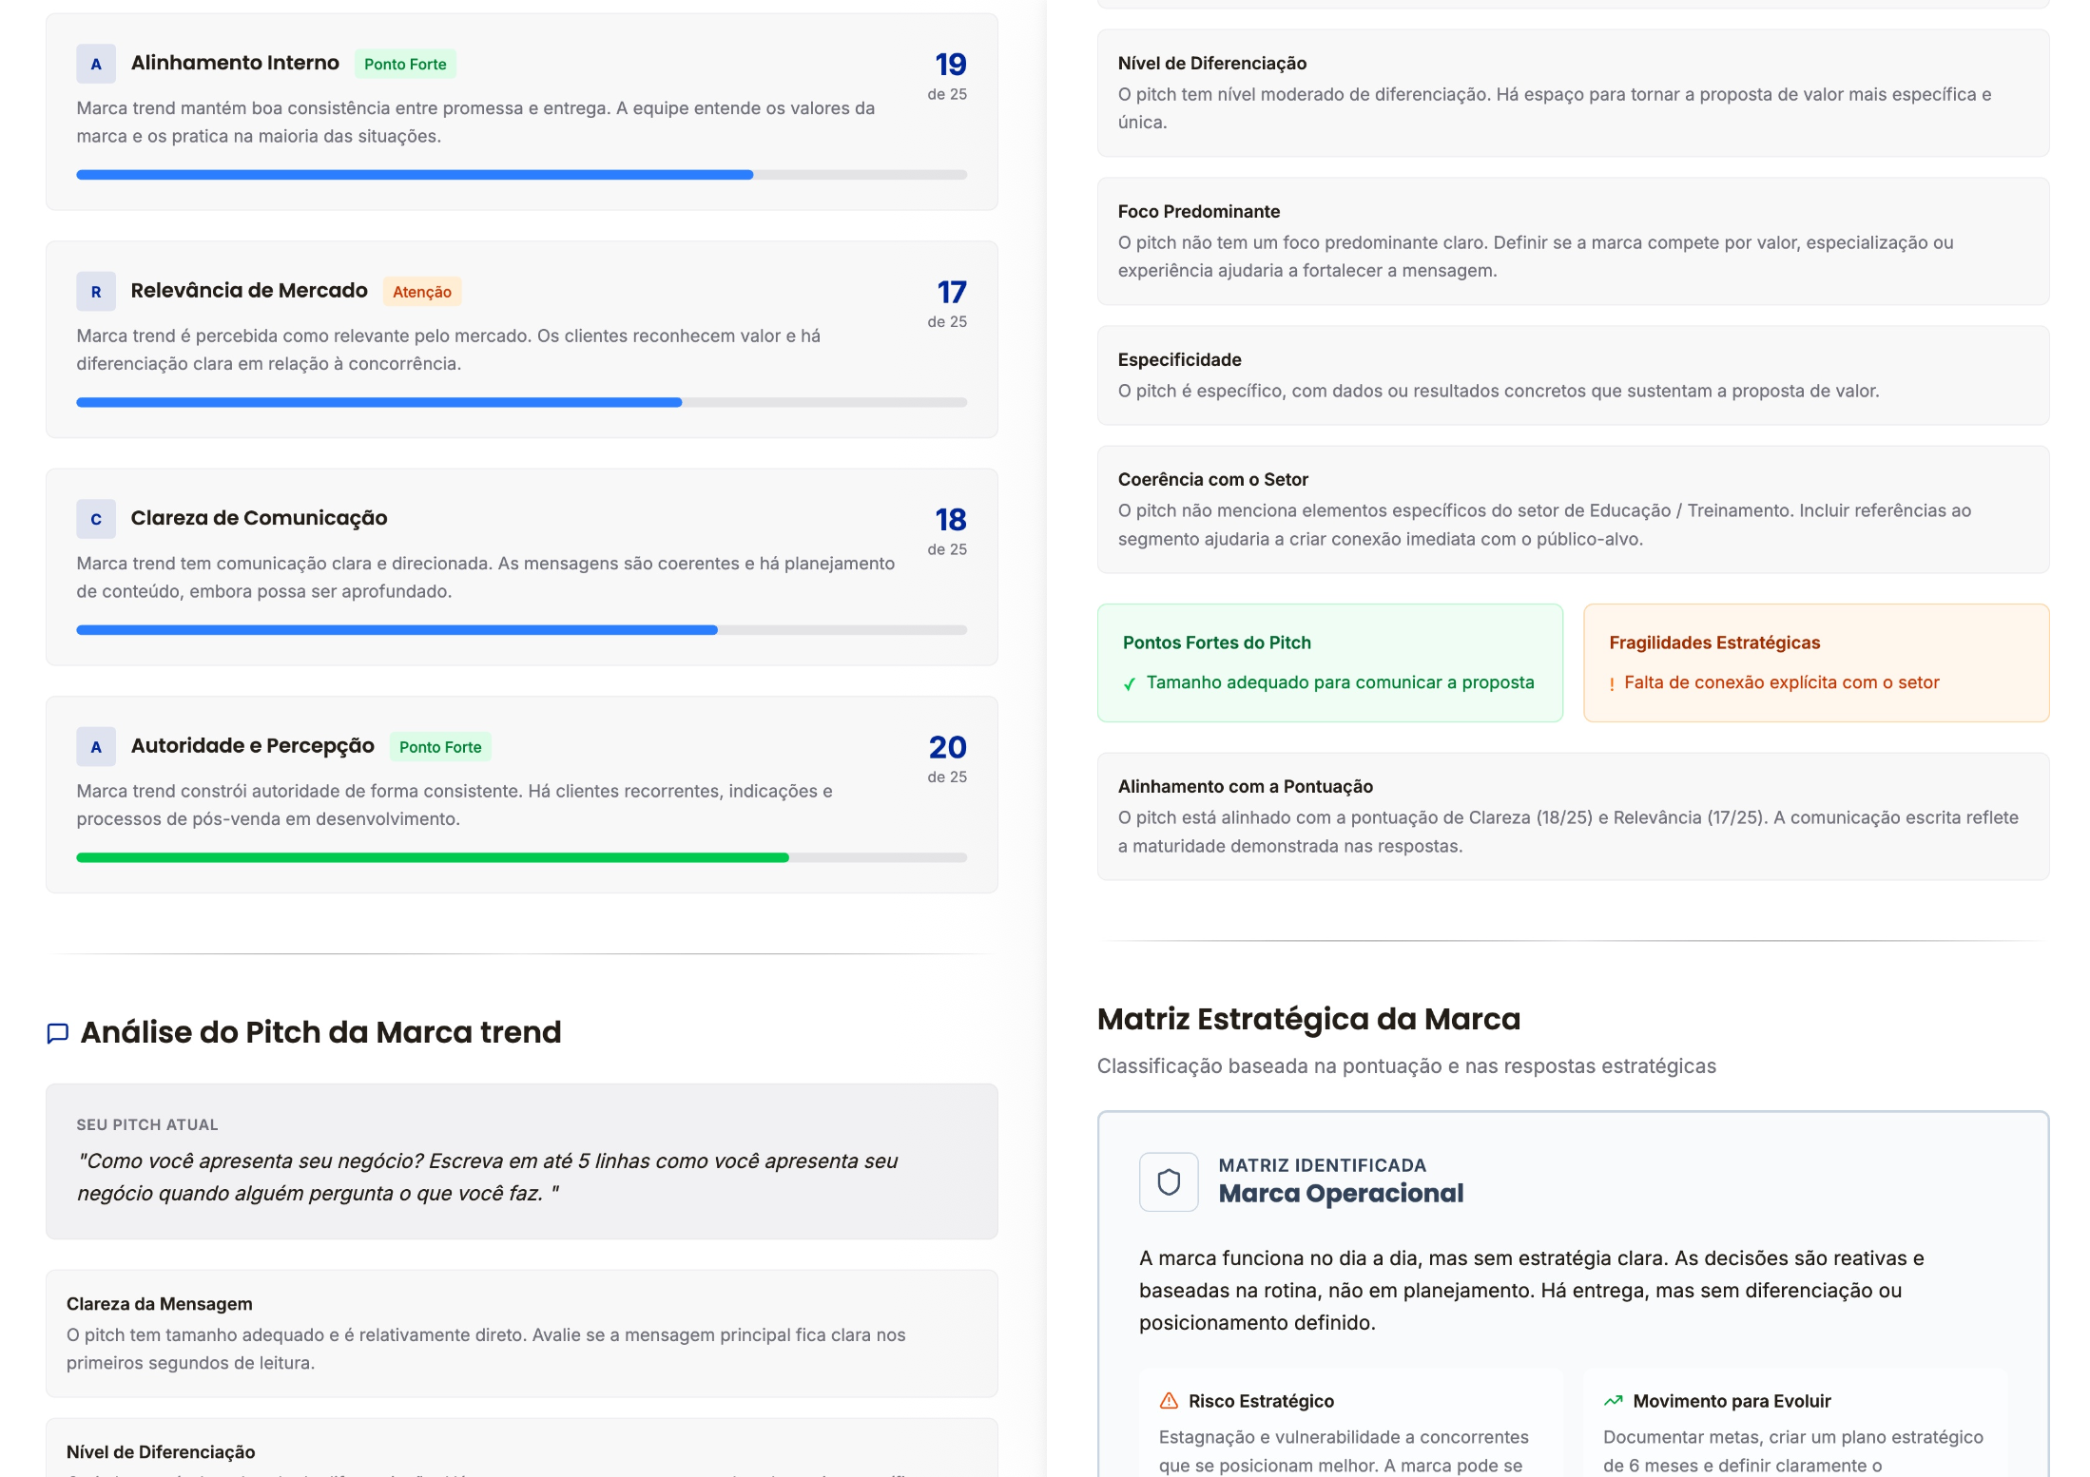Select the "R" icon for Relevância de Mercado
The image size is (2090, 1477).
coord(95,291)
